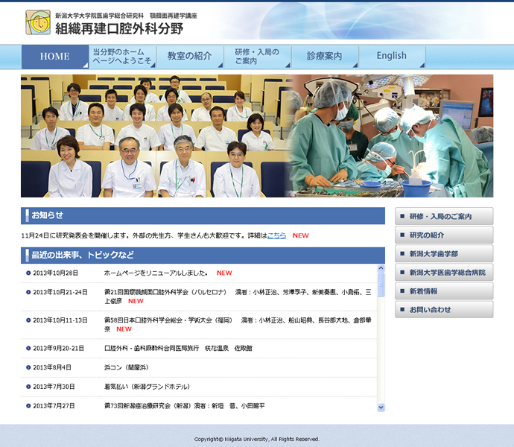This screenshot has height=447, width=514.
Task: Open sidebar button お問い合わせ
Action: [444, 309]
